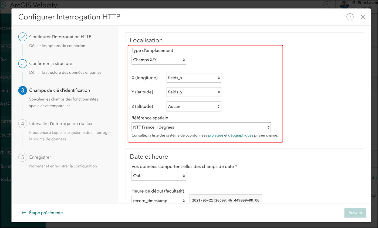Open the géographiques coordinate systems link

(241, 135)
